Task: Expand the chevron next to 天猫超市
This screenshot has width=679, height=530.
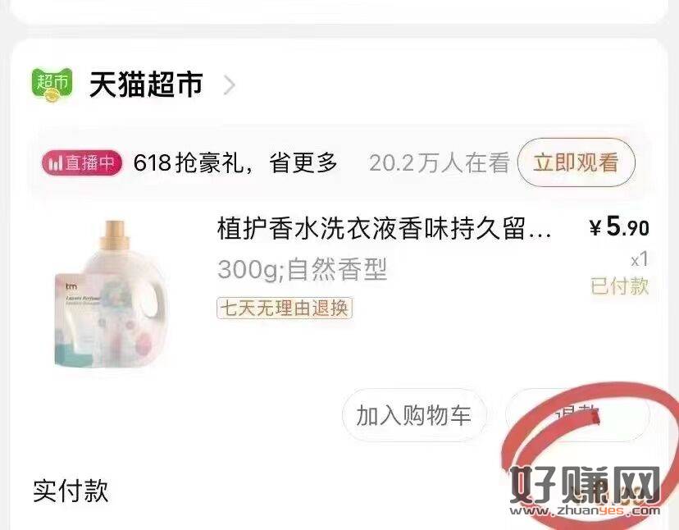Action: tap(230, 85)
